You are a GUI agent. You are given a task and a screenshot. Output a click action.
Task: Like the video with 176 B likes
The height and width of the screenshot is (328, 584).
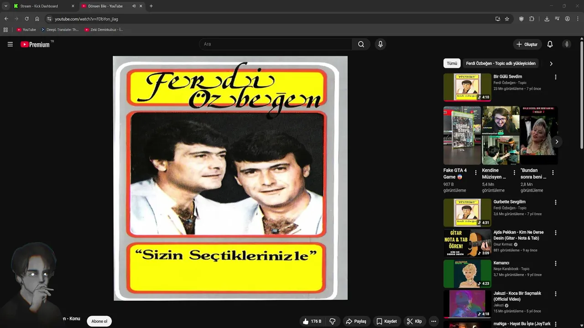(x=312, y=321)
